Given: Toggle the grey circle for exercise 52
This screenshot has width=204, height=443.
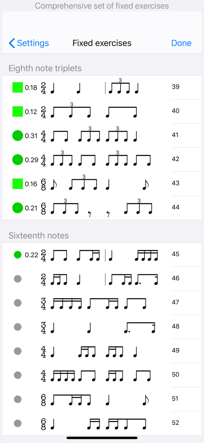Looking at the screenshot, I should tap(17, 423).
